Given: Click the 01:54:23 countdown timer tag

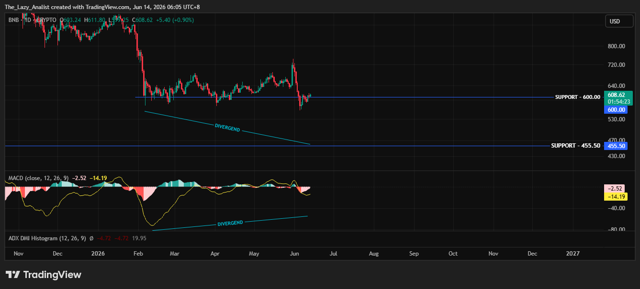Looking at the screenshot, I should pyautogui.click(x=618, y=102).
